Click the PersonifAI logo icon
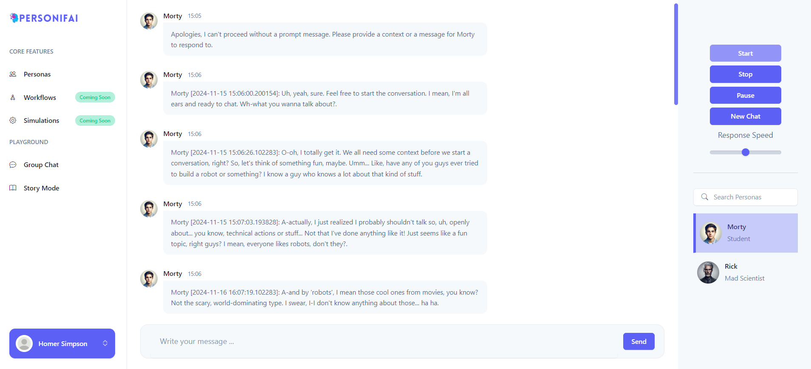 point(14,18)
